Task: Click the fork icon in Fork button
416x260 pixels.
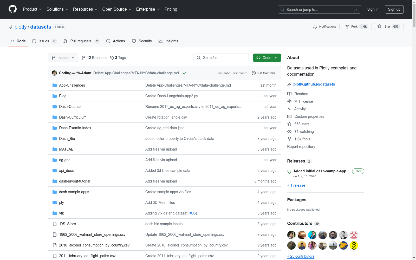Action: click(347, 27)
